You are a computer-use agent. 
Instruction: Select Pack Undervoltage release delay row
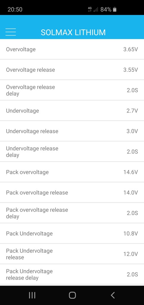pos(72,274)
